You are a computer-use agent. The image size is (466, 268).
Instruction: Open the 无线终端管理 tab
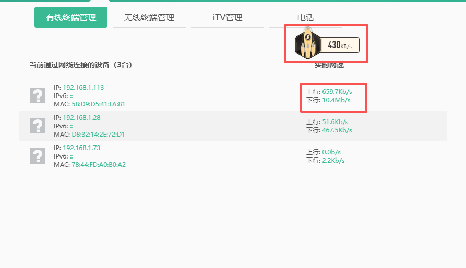[x=149, y=17]
